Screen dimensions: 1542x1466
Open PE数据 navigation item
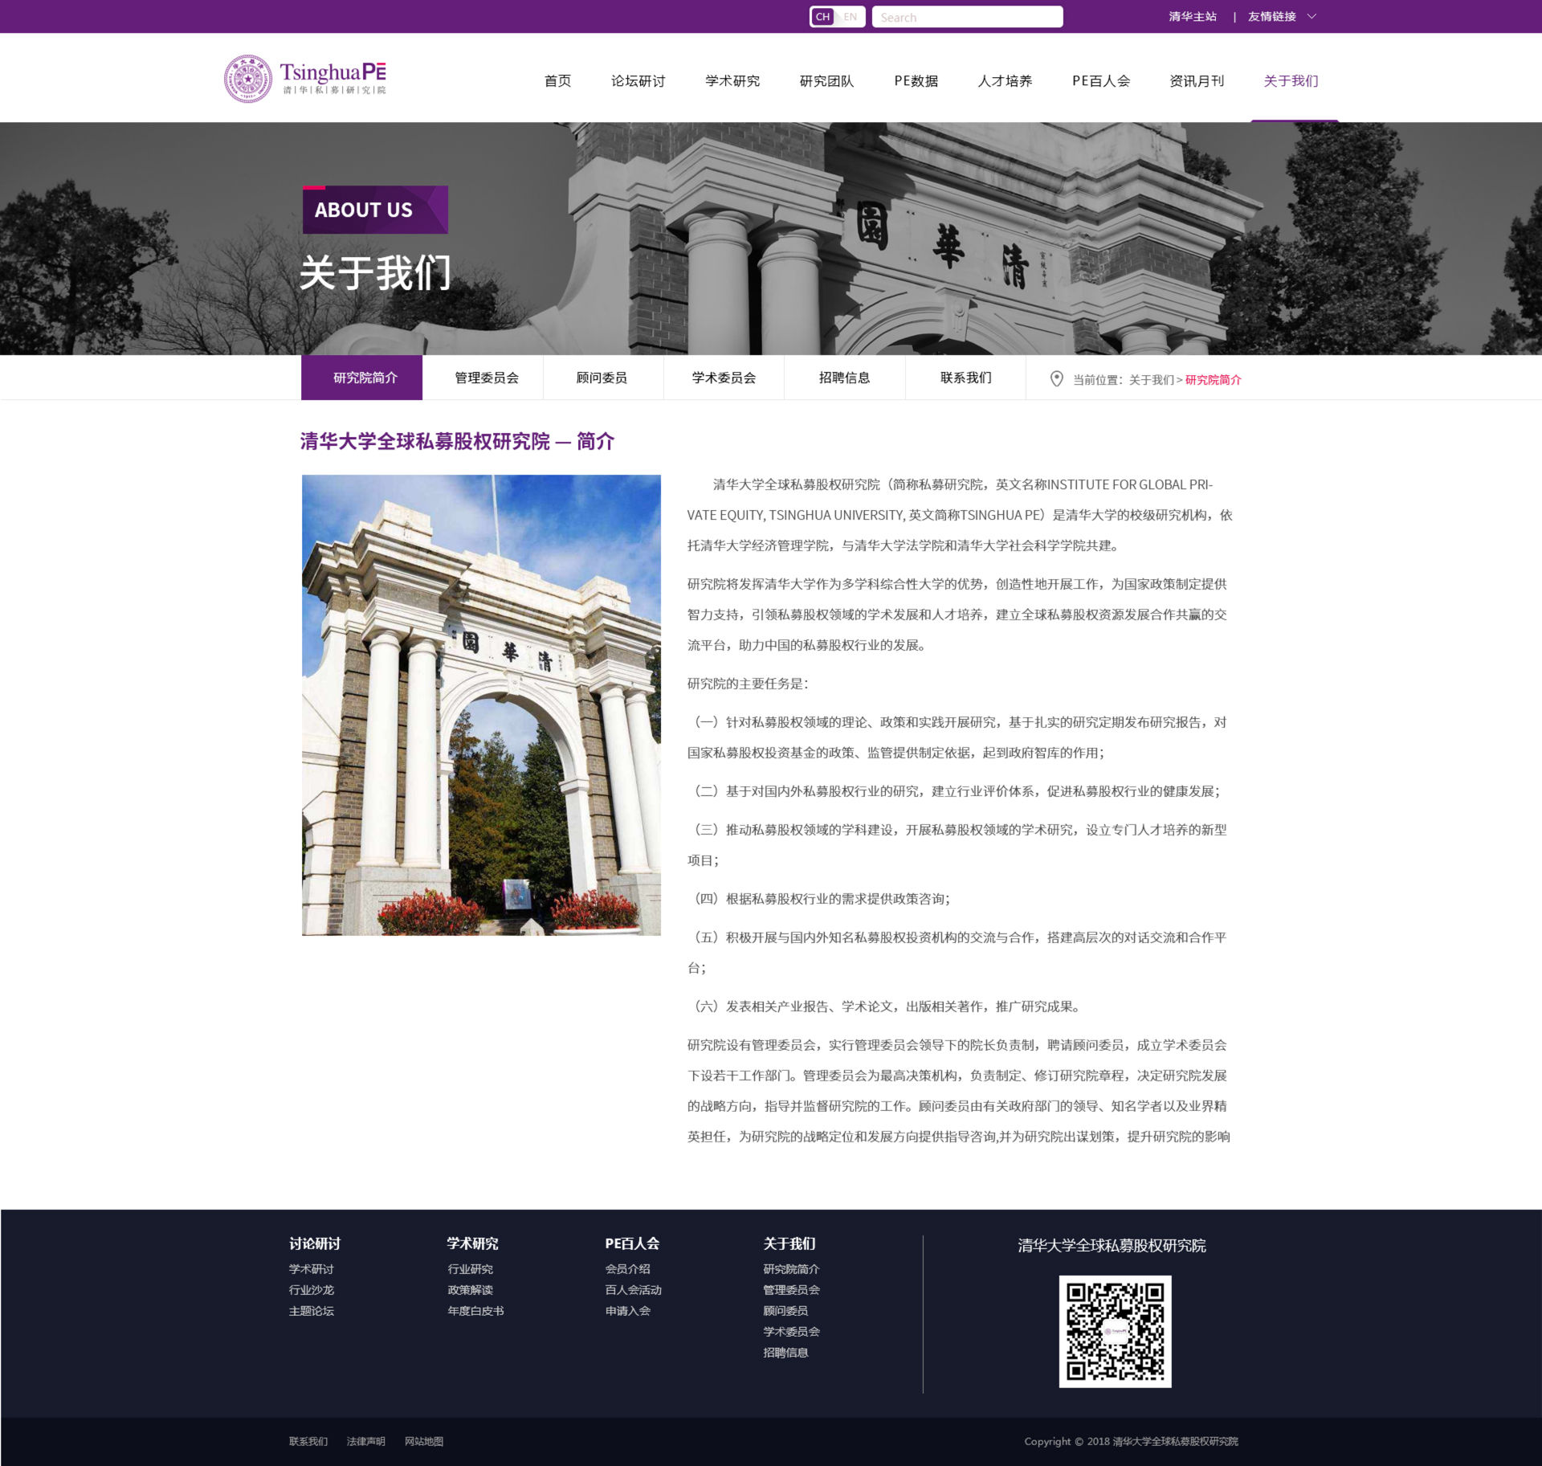coord(916,81)
